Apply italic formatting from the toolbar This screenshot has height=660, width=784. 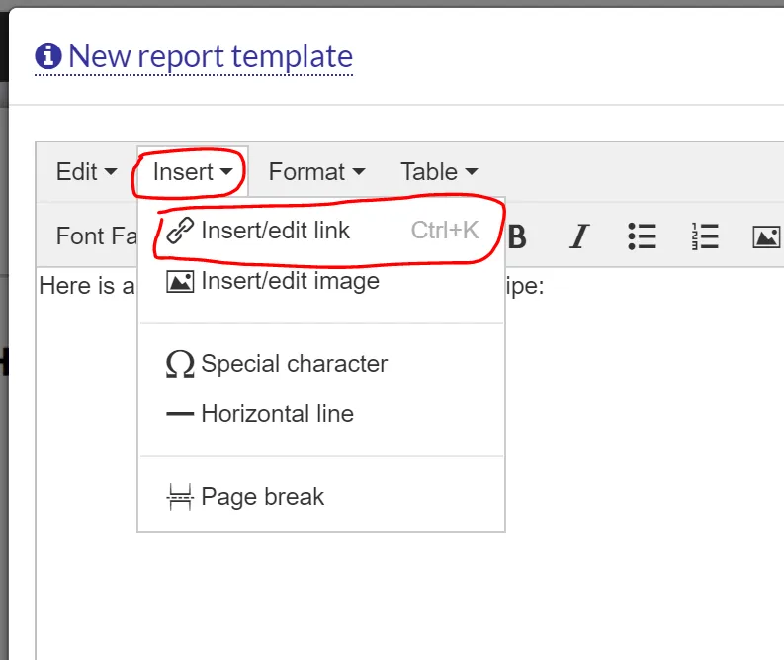click(x=579, y=236)
